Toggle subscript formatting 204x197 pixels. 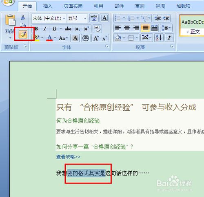click(x=77, y=29)
